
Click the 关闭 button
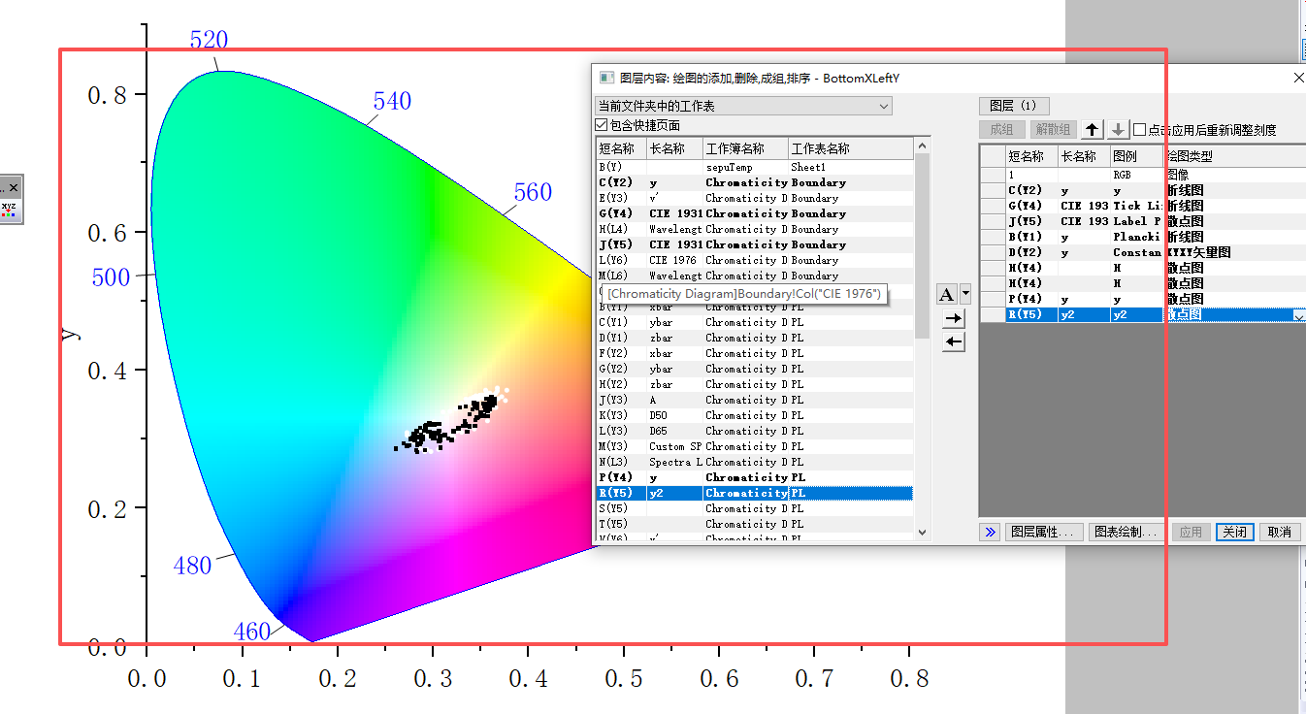(x=1234, y=532)
